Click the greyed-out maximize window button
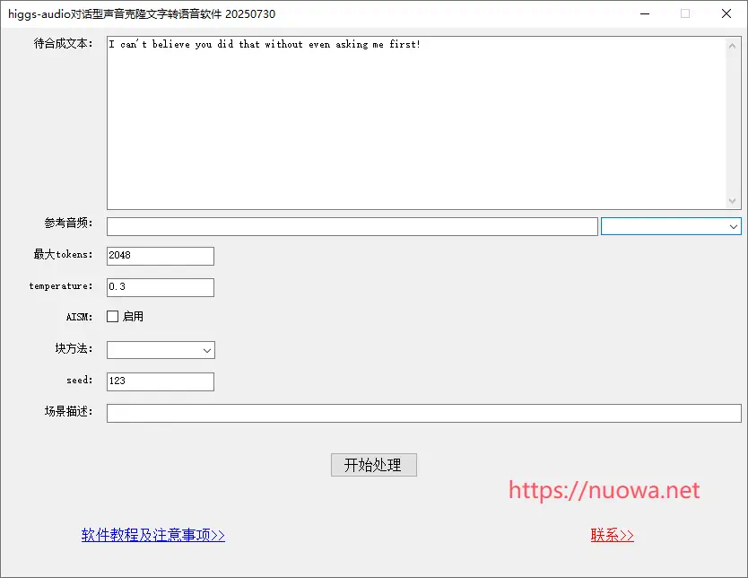The image size is (748, 578). tap(685, 13)
